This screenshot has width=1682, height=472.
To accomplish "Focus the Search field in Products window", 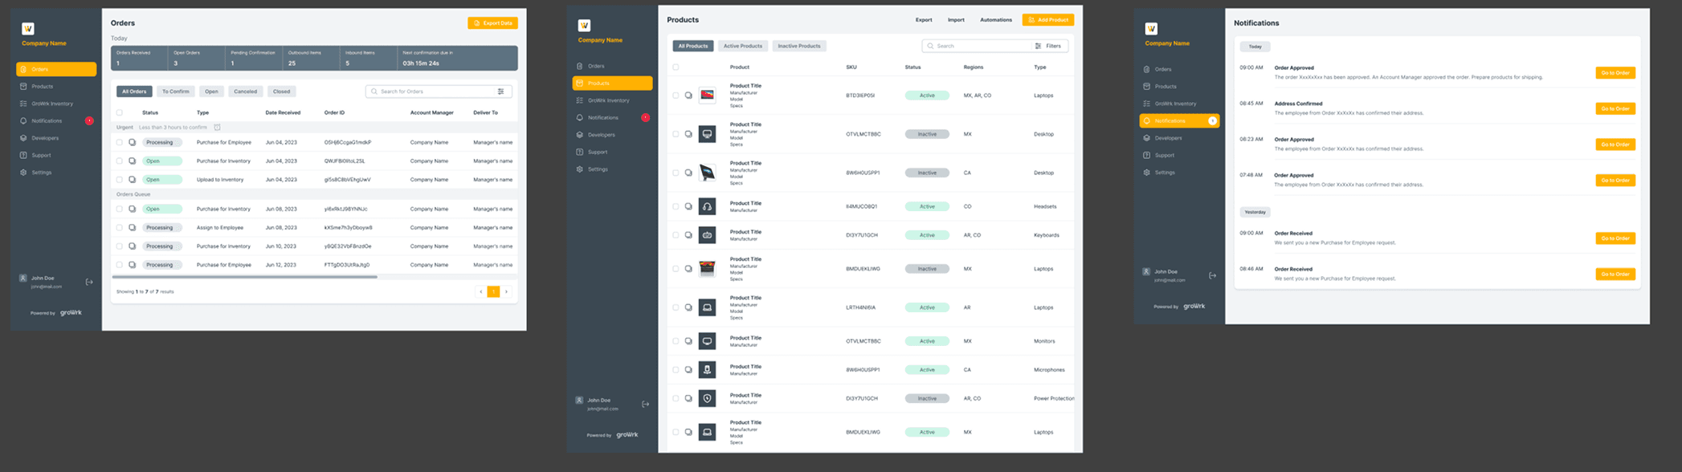I will (976, 46).
